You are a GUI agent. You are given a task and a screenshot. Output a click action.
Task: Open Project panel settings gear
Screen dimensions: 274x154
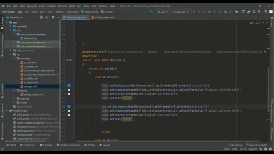[53, 17]
